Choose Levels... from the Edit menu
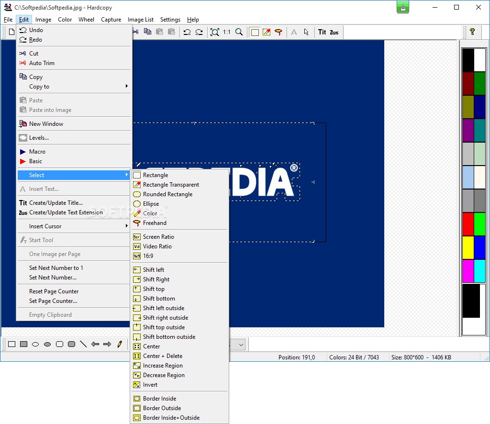This screenshot has width=490, height=424. coord(74,138)
